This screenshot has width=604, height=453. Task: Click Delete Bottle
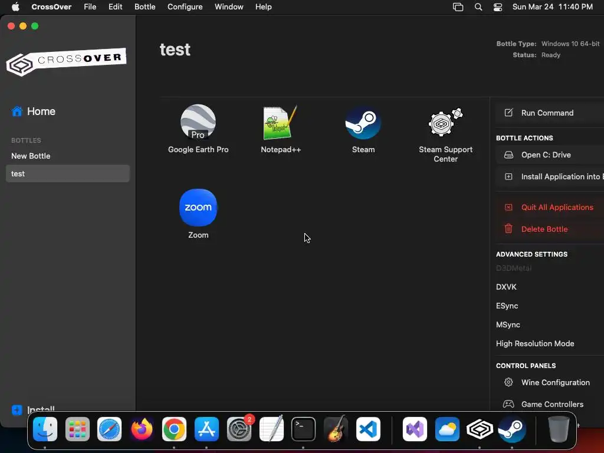click(550, 229)
